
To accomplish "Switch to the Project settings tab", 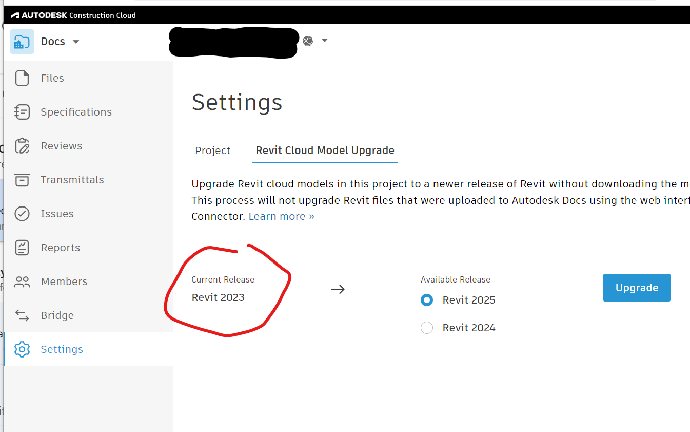I will pyautogui.click(x=213, y=151).
